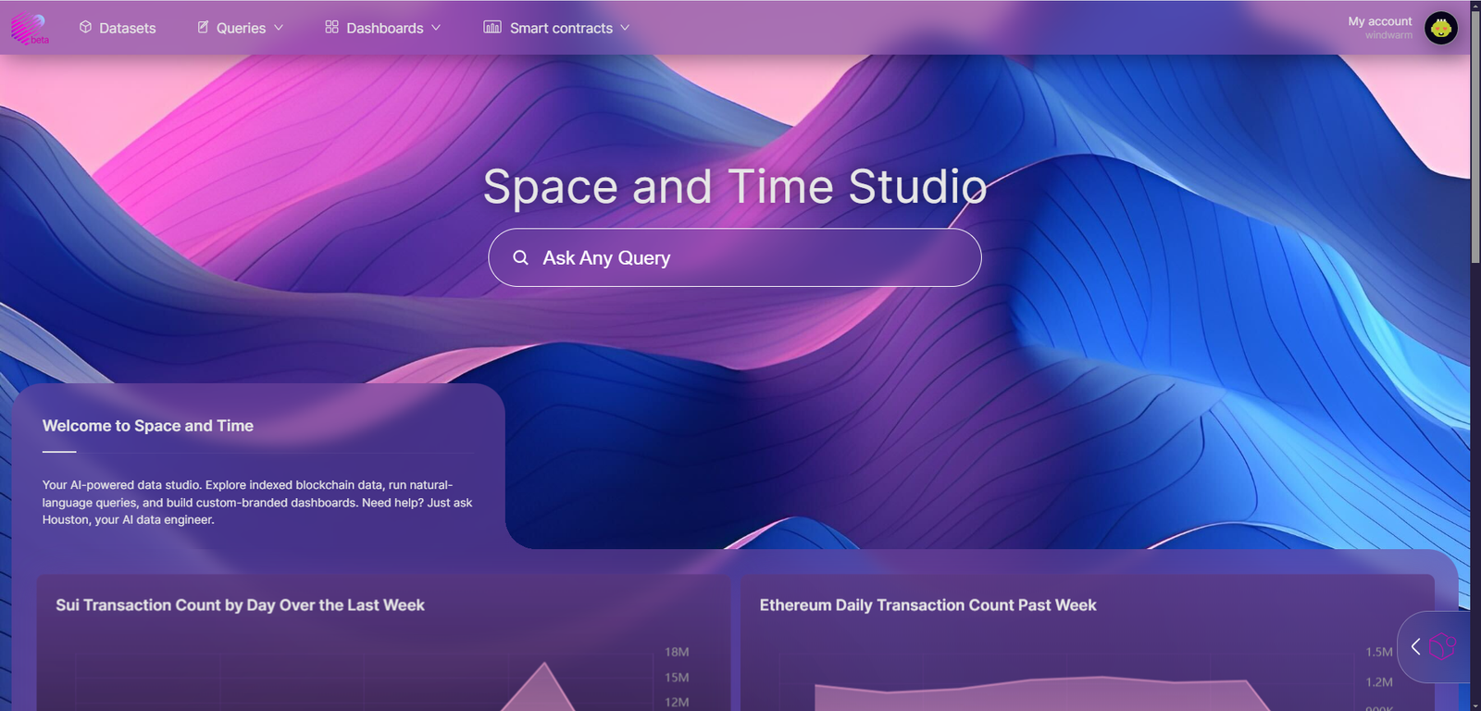Click the 1.2M axis label on Ethereum chart
1481x711 pixels.
coord(1379,681)
